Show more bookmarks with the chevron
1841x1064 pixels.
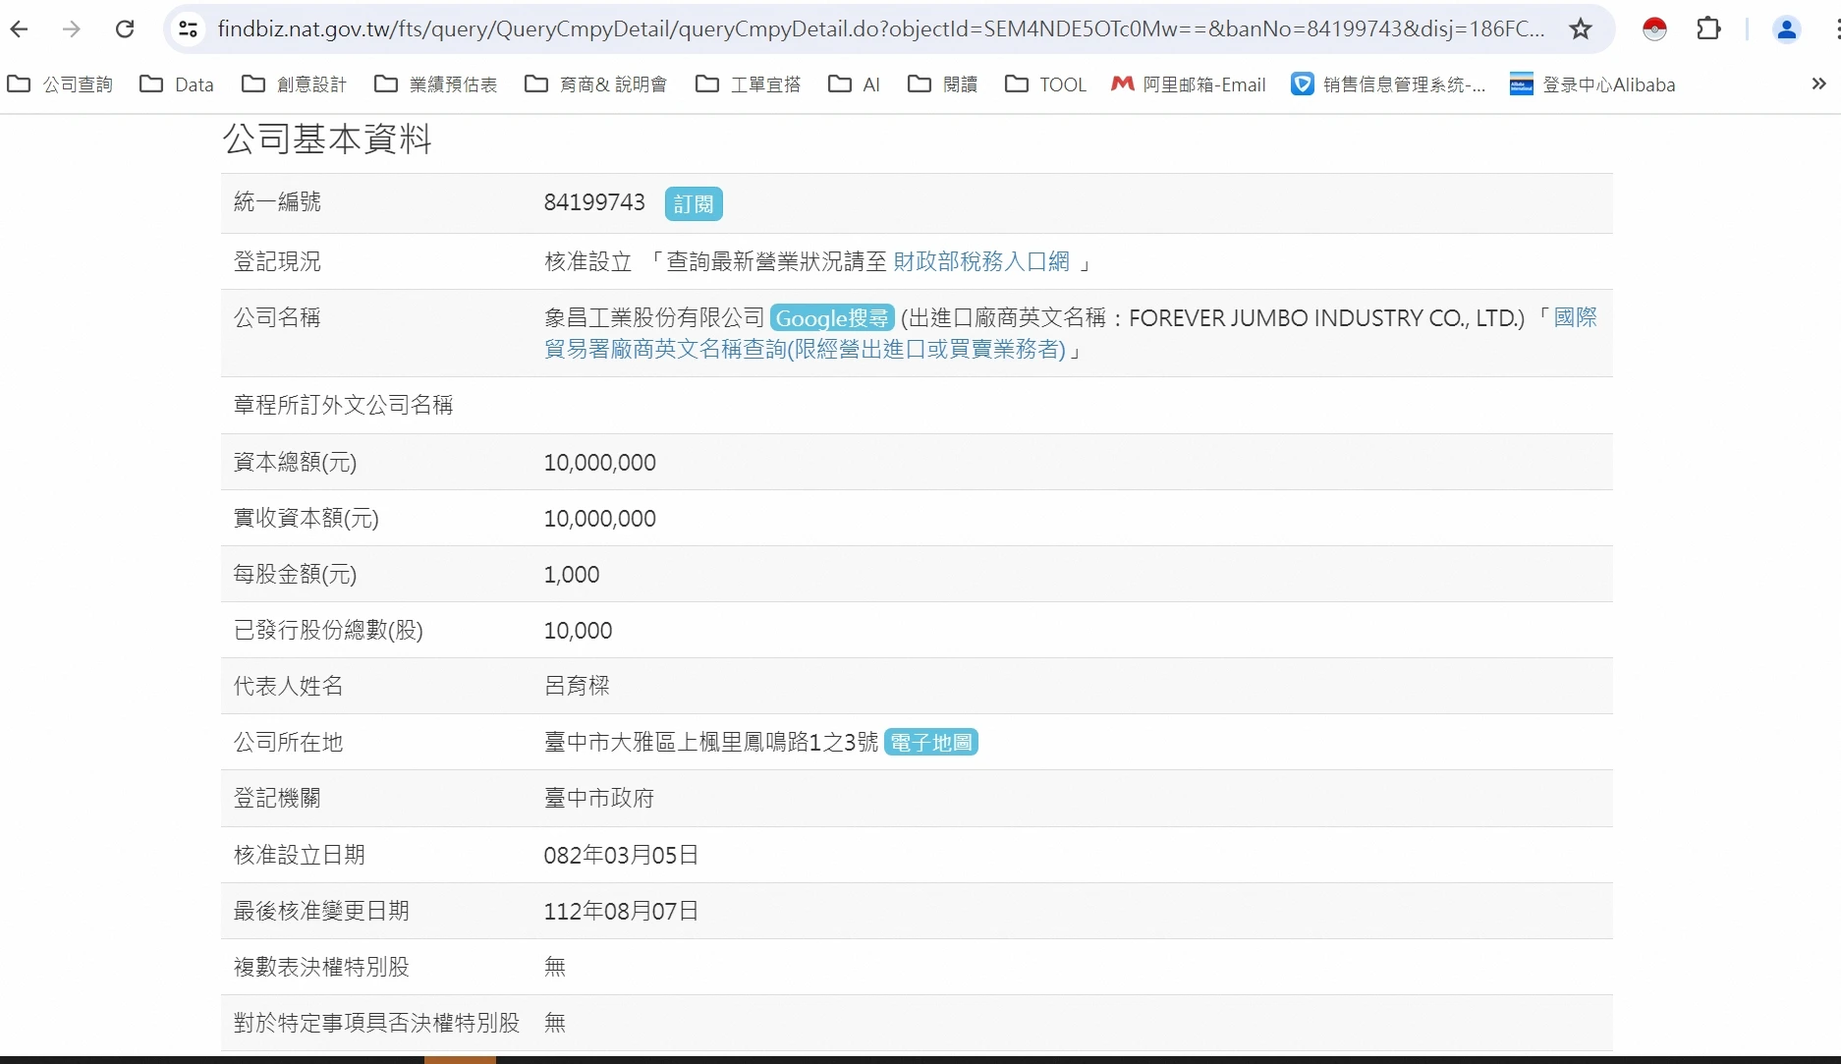(1818, 84)
